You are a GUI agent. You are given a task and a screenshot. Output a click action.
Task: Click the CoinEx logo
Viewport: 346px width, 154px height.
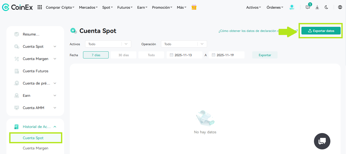[17, 7]
